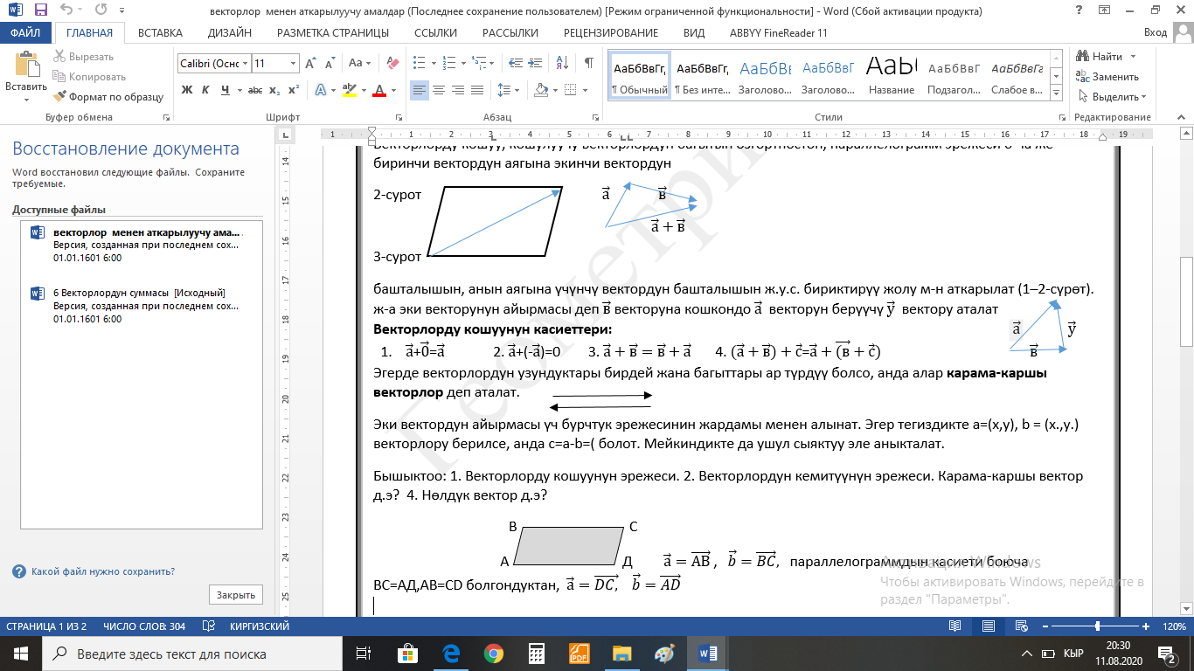The image size is (1194, 671).
Task: Open the Calibri font name dropdown
Action: 246,64
